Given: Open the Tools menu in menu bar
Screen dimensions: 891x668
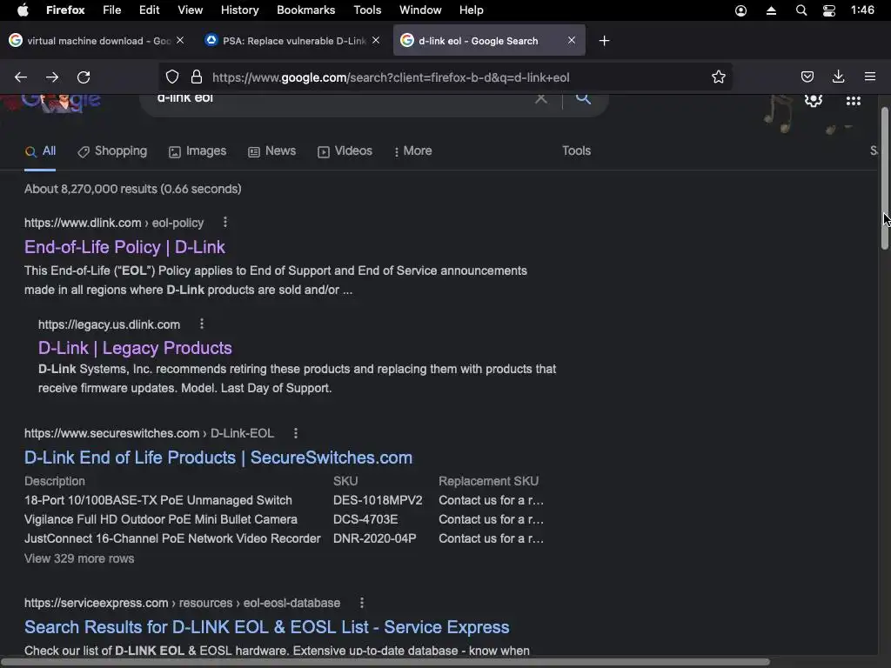Looking at the screenshot, I should coord(367,10).
